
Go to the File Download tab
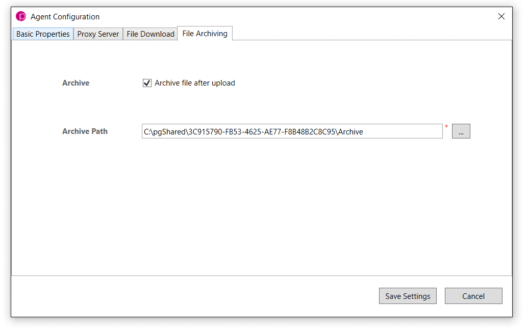click(150, 34)
